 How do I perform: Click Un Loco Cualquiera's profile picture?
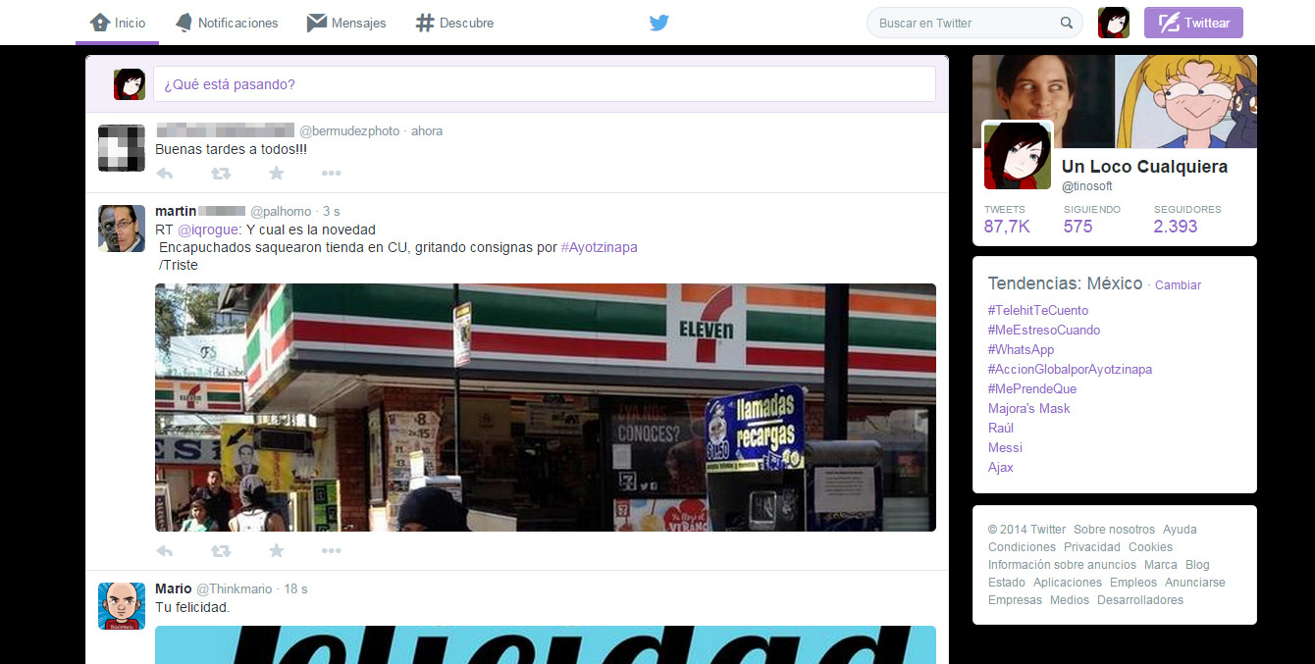(1018, 155)
